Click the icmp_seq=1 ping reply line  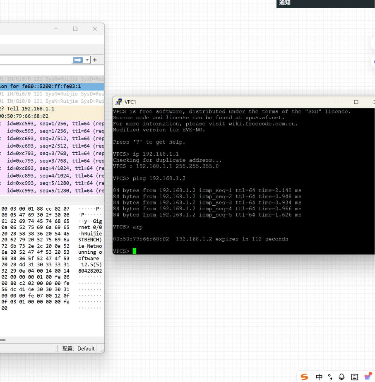click(x=207, y=190)
